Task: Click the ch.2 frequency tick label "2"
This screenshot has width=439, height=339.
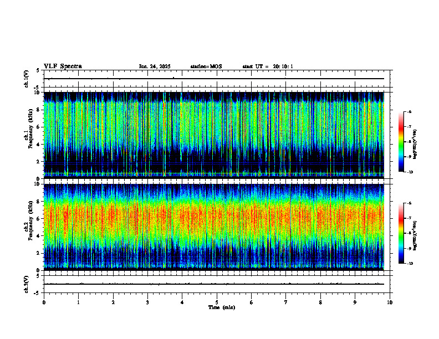Action: (x=39, y=253)
